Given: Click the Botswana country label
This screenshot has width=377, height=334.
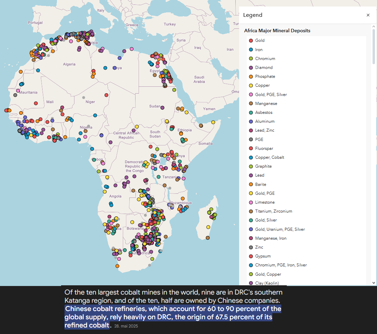Looking at the screenshot, I should coord(135,228).
